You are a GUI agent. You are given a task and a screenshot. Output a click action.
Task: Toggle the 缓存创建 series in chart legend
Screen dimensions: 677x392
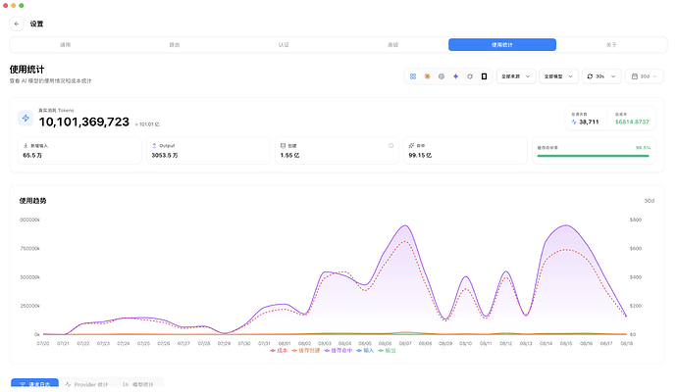(x=306, y=351)
